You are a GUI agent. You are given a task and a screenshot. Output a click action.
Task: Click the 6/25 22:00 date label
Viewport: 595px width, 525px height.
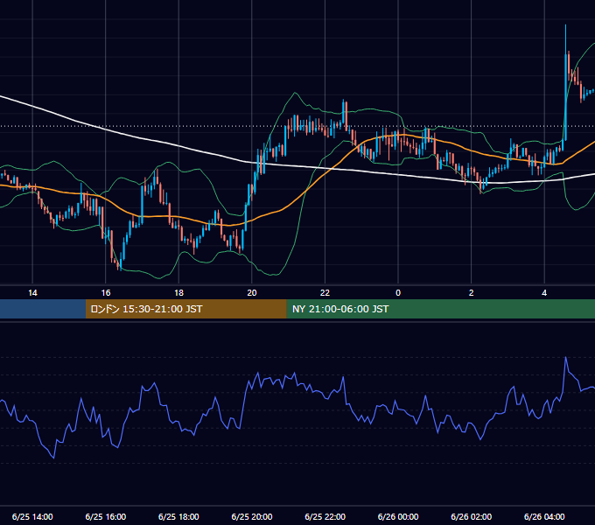(325, 516)
